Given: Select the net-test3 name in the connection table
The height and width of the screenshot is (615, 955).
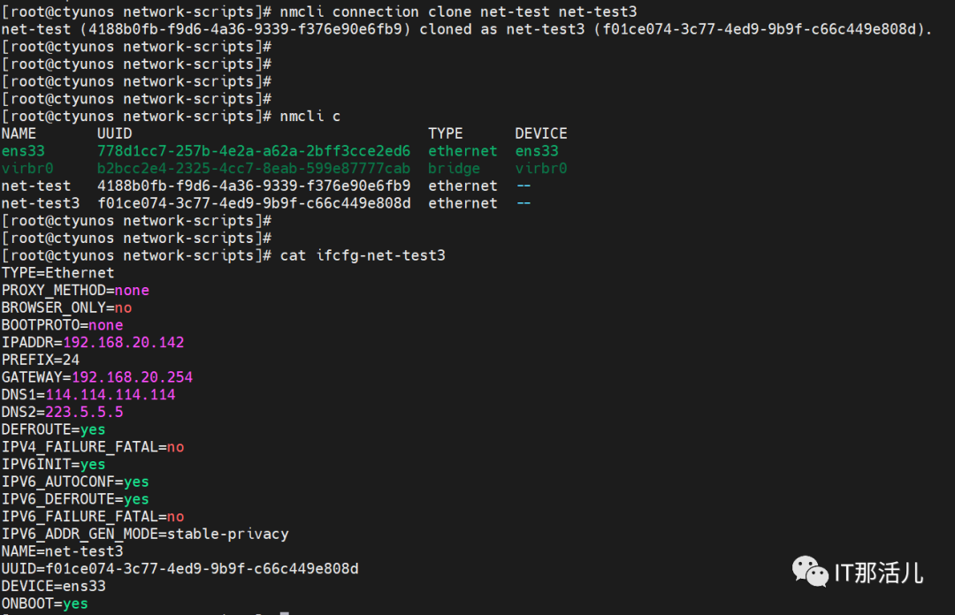Looking at the screenshot, I should (x=41, y=203).
